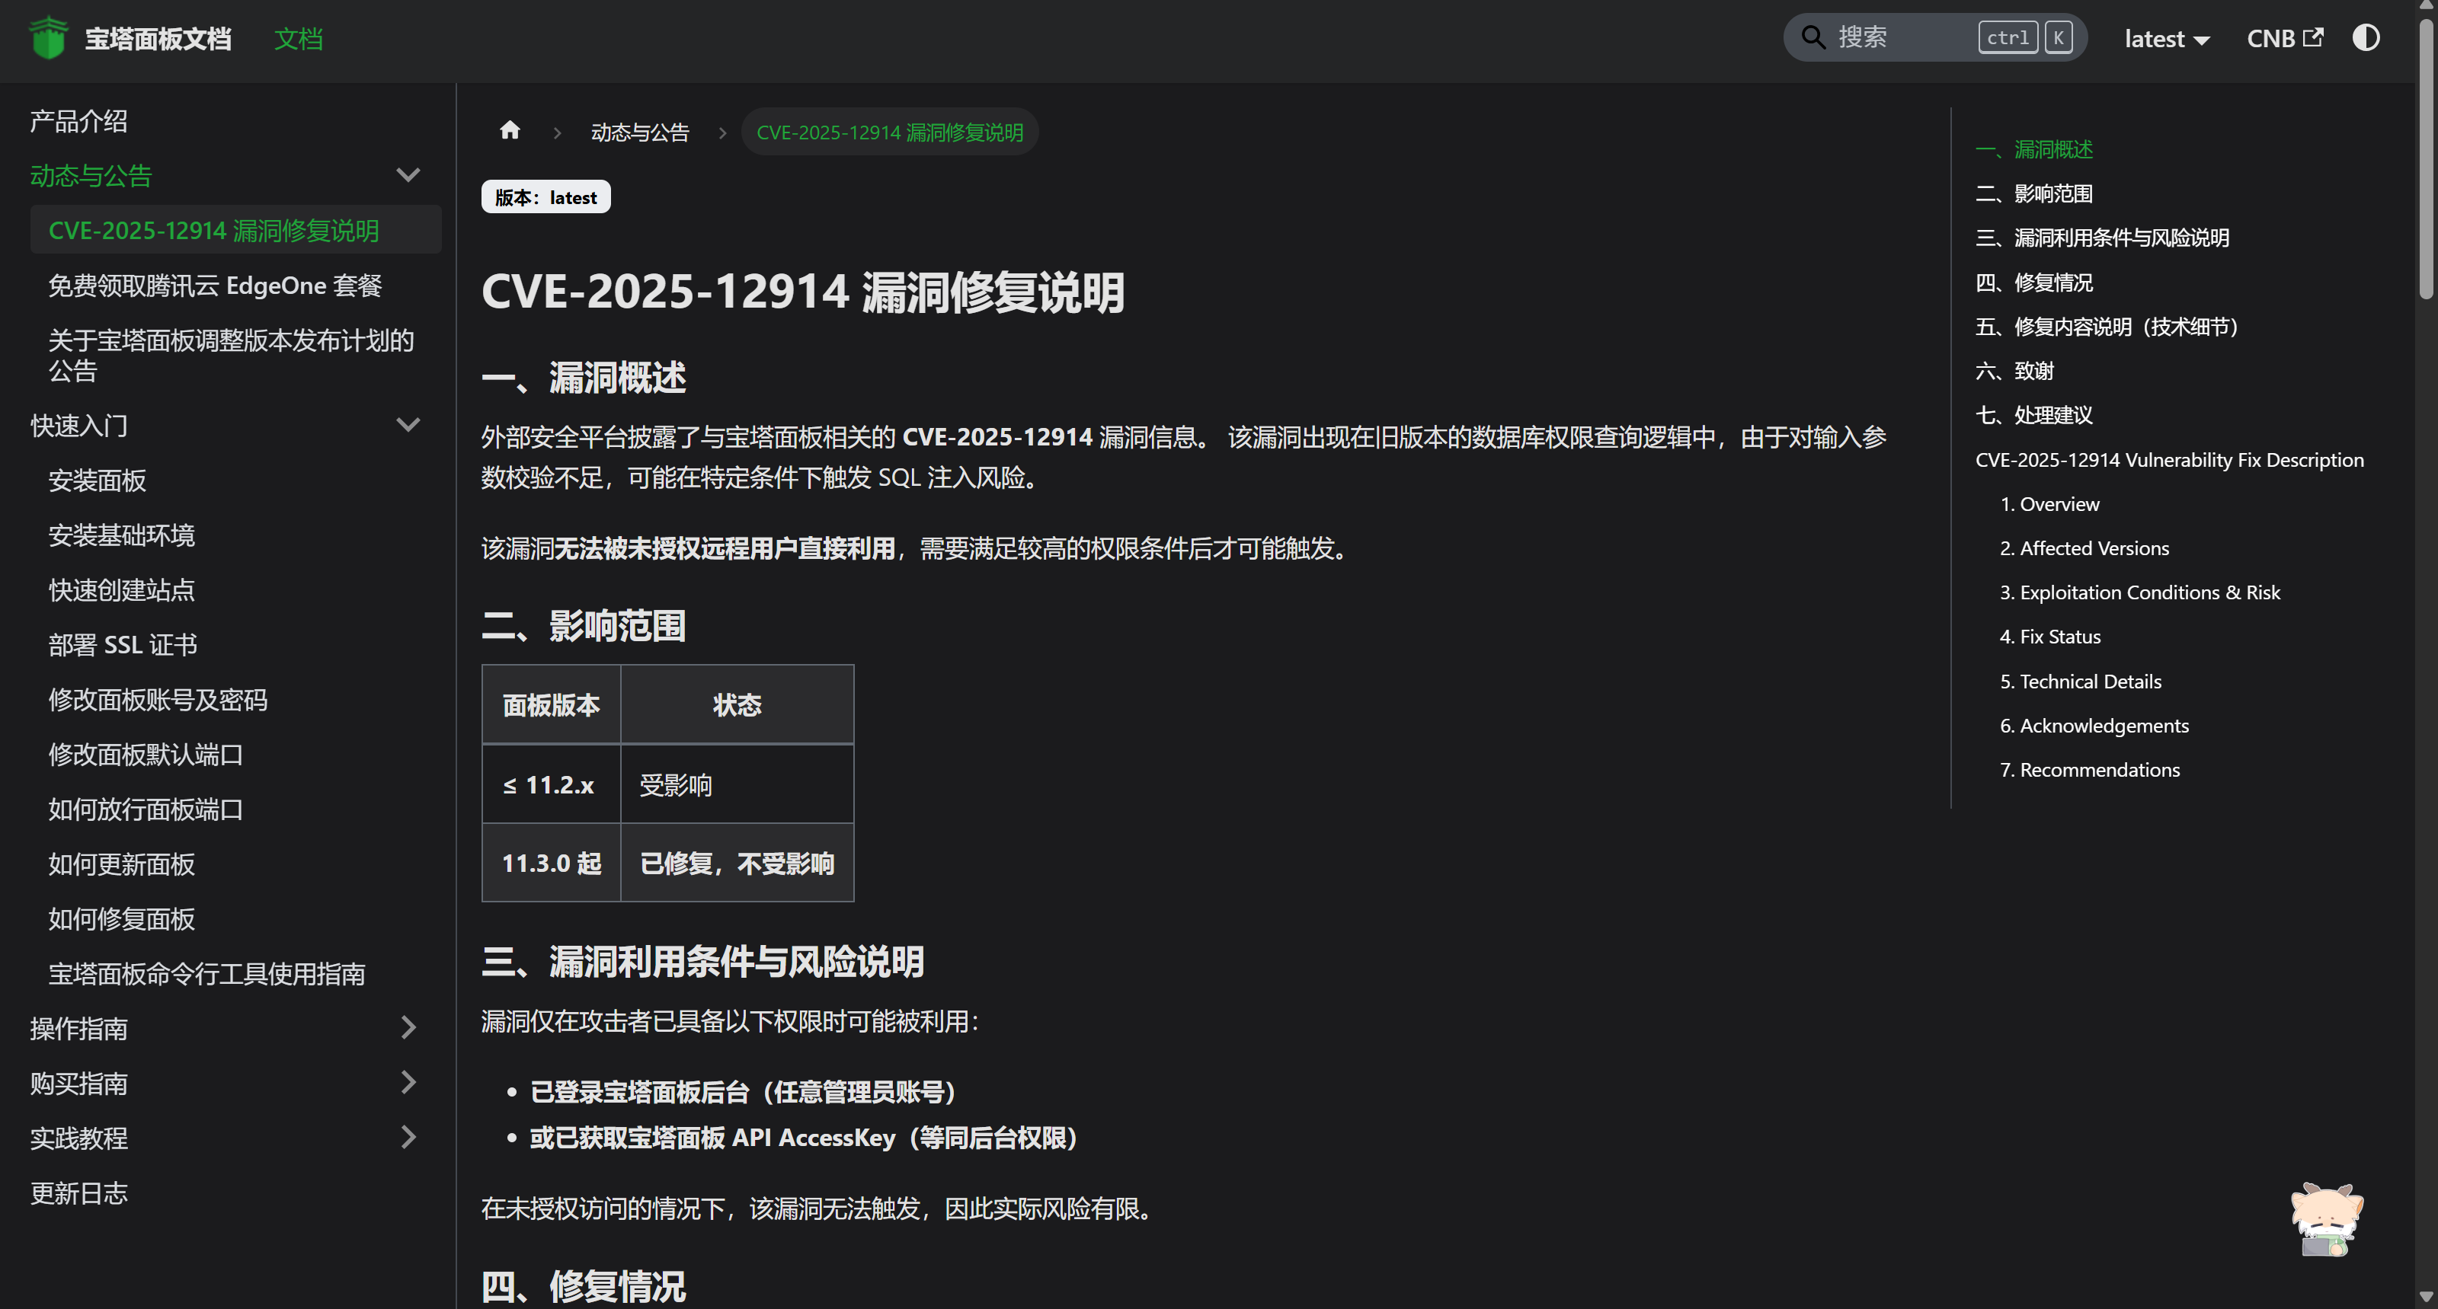Expand the 操作指南 sidebar section
Viewport: 2438px width, 1309px height.
(x=408, y=1027)
